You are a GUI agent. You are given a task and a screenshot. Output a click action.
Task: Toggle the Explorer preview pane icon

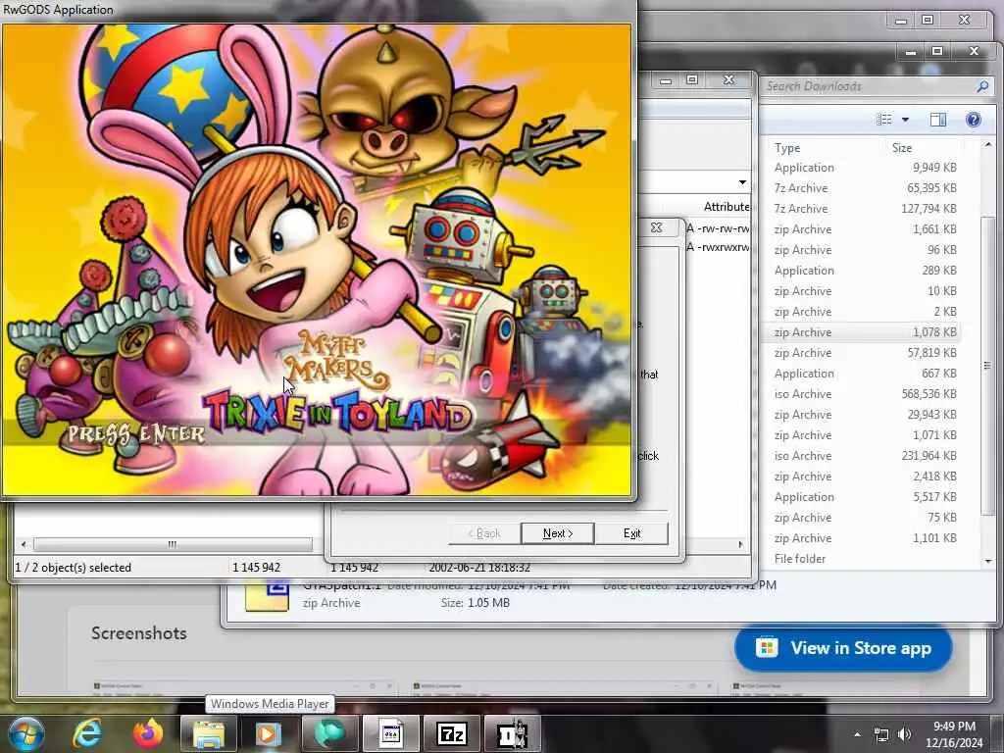(938, 120)
